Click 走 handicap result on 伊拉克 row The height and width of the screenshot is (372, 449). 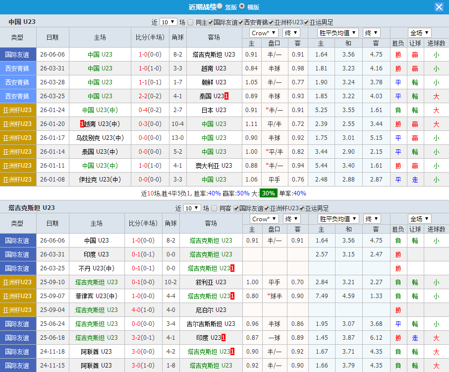point(415,180)
